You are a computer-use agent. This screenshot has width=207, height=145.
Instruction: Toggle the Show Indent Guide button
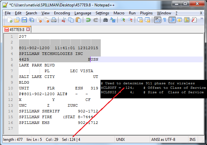coord(172,20)
